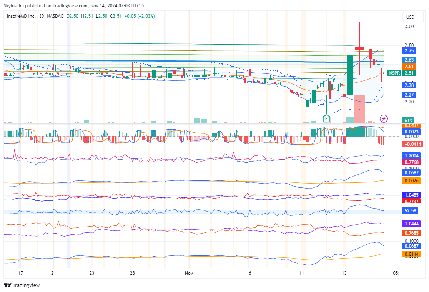Open the USD currency selector
Screen dimensions: 429x292
410,17
